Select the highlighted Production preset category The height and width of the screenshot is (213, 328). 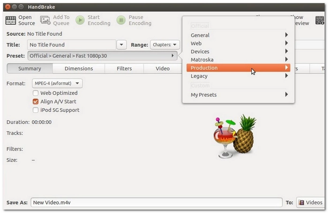pyautogui.click(x=238, y=68)
